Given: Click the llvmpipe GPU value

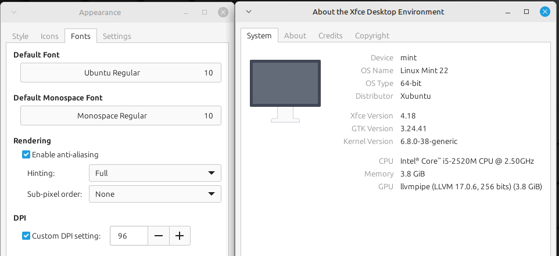Looking at the screenshot, I should coord(471,186).
